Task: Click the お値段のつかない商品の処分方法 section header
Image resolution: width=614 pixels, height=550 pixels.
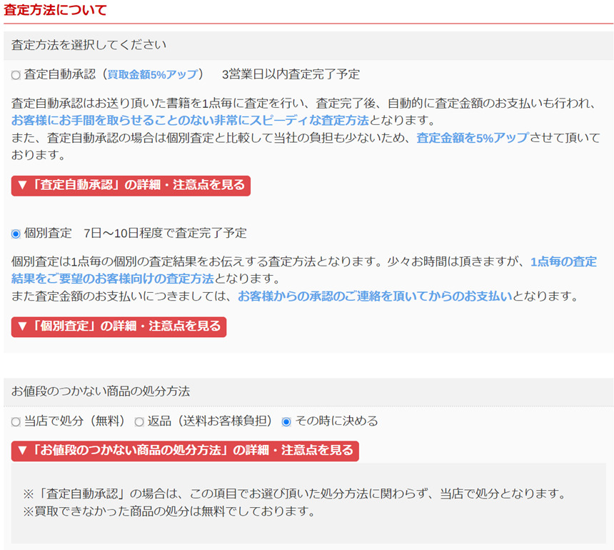Action: point(101,391)
